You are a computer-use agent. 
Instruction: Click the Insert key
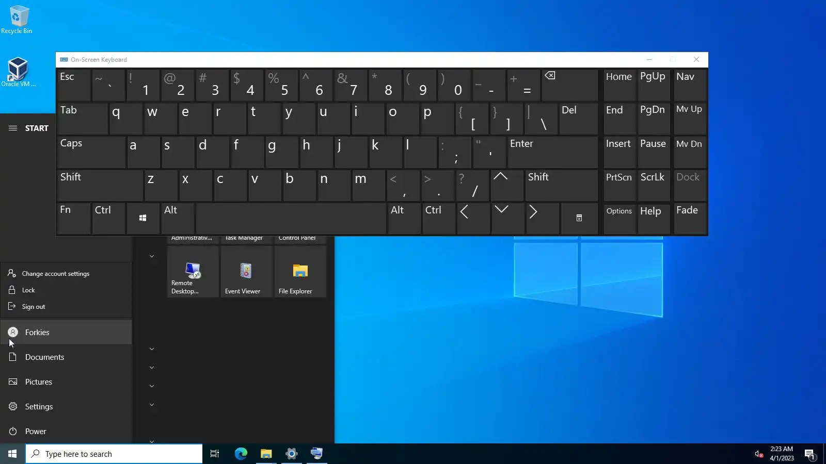click(619, 152)
